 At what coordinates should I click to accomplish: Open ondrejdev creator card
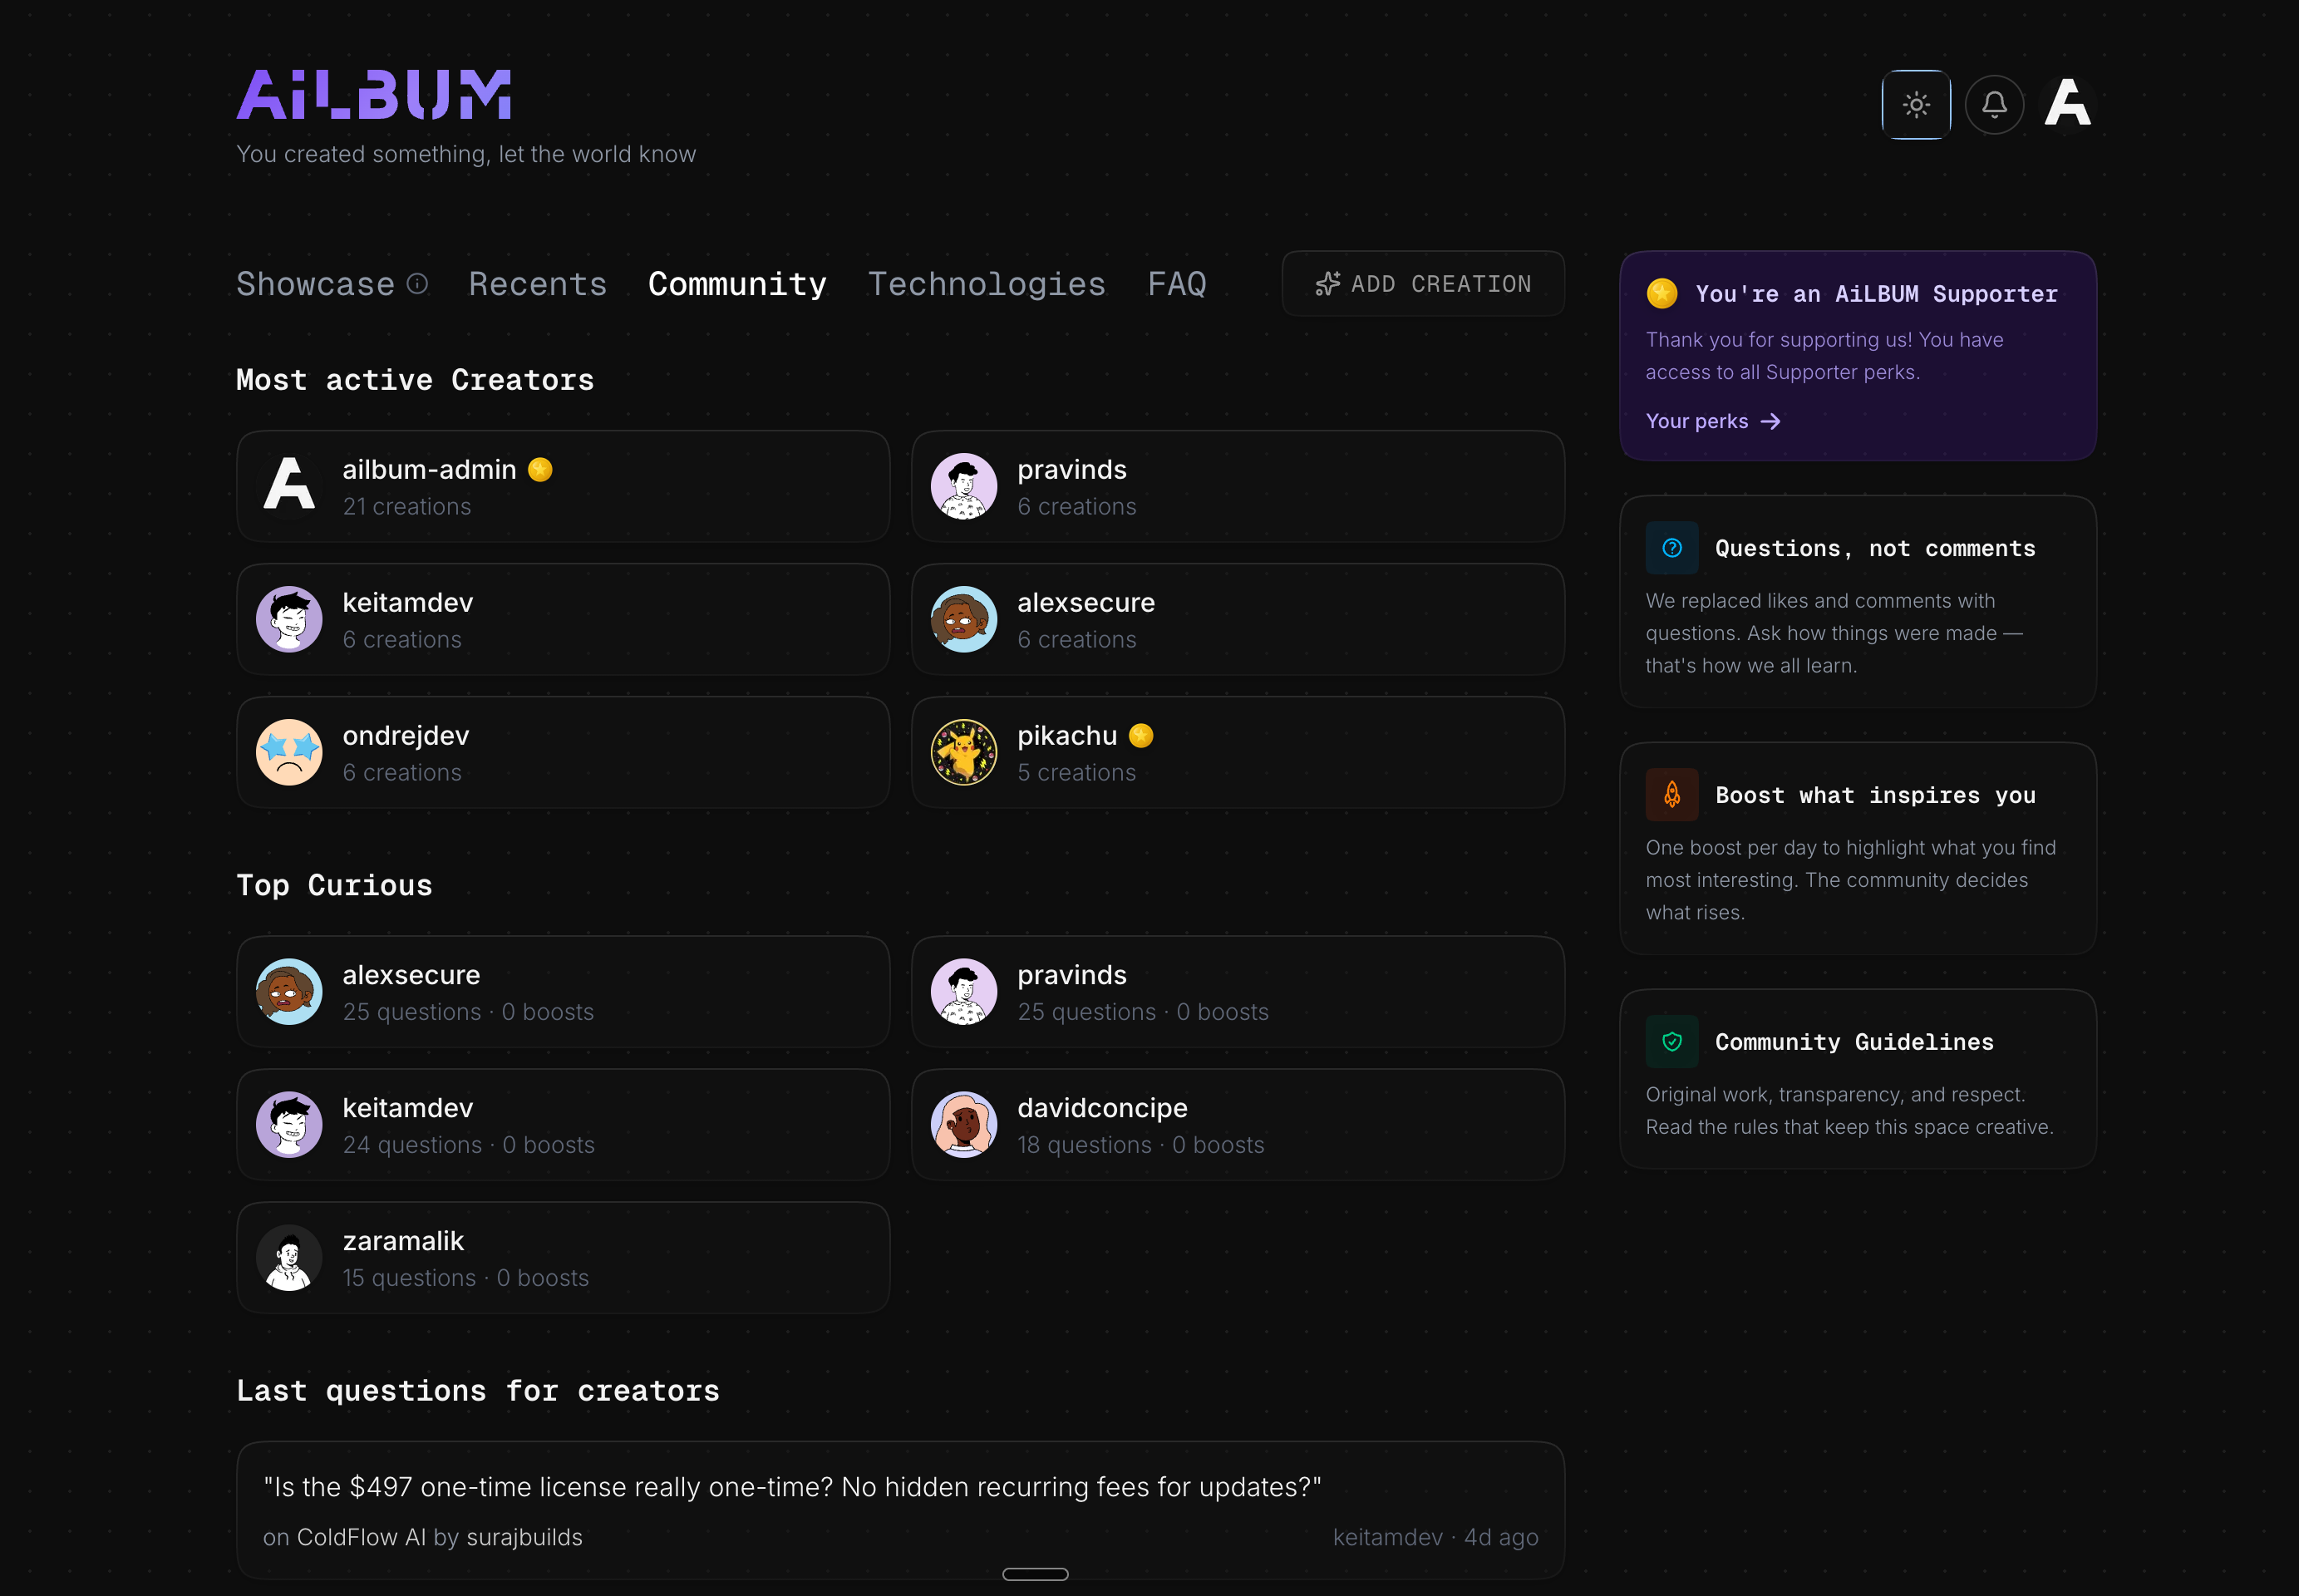(563, 752)
